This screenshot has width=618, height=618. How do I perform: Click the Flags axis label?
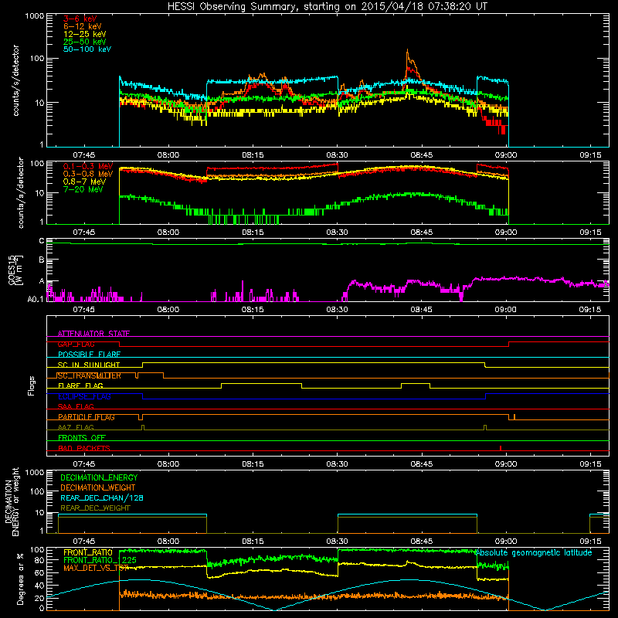(x=31, y=385)
